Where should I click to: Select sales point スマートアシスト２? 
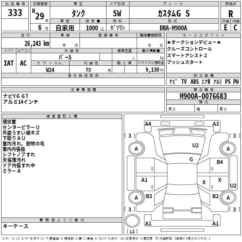(187, 55)
